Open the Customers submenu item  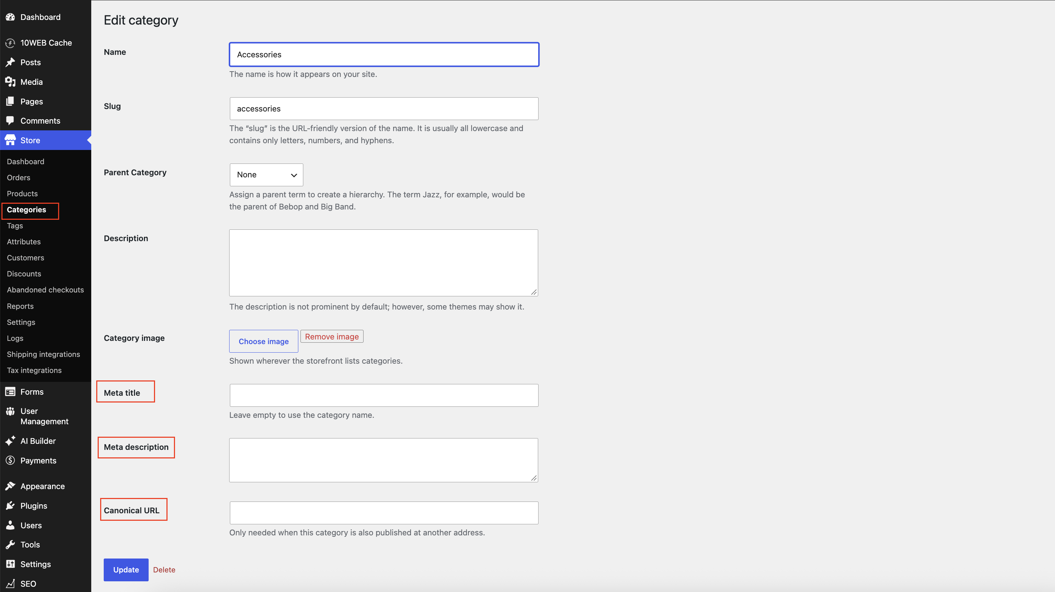25,258
